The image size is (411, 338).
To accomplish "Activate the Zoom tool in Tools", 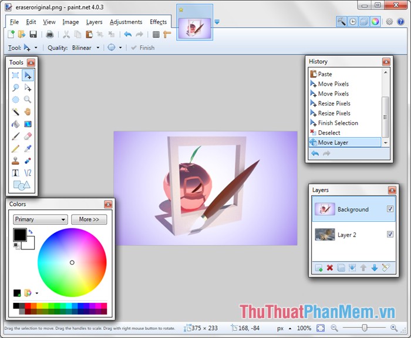I will (28, 100).
